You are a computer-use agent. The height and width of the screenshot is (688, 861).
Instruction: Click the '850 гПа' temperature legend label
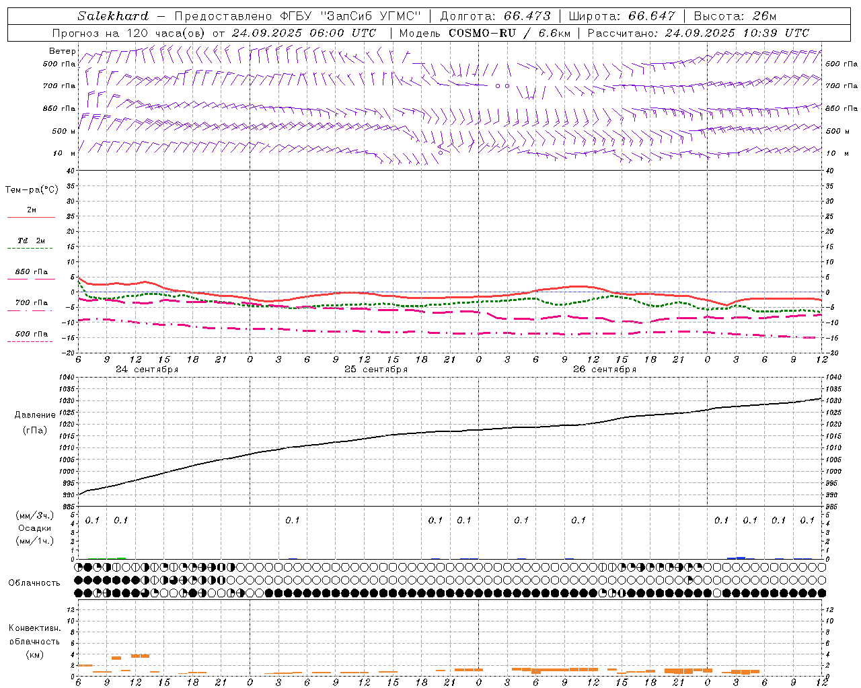[x=32, y=272]
